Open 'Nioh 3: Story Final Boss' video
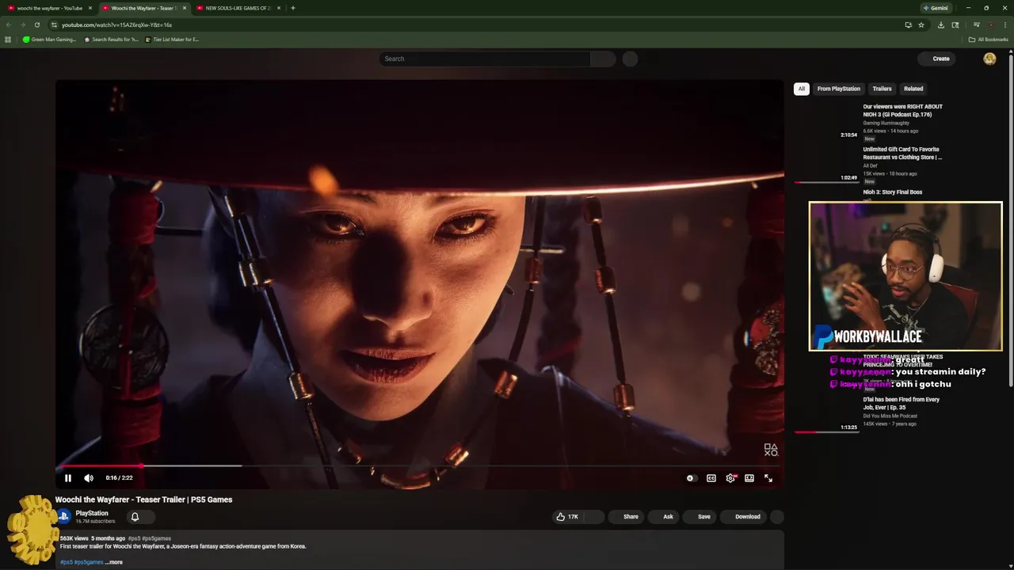The image size is (1014, 570). (892, 192)
